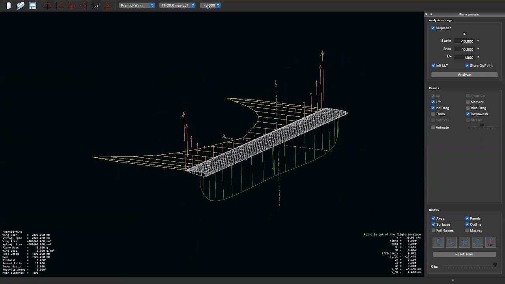505x284 pixels.
Task: Toggle the Init LLT checkbox
Action: point(433,65)
